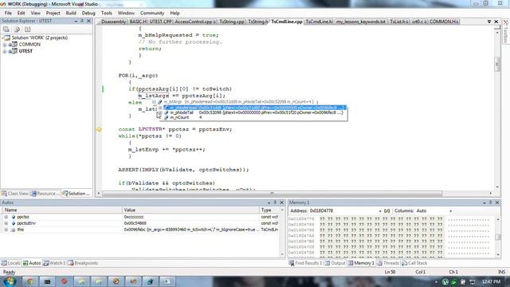This screenshot has width=510, height=287.
Task: Switch to my_lessons_keywords.txt tab
Action: click(361, 22)
